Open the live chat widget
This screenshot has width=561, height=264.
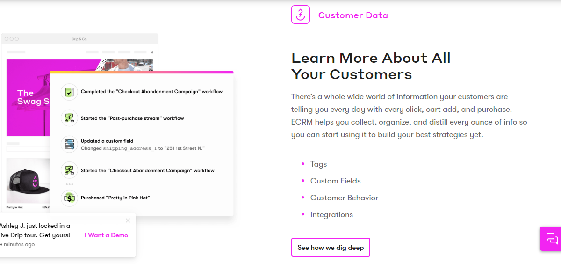click(552, 239)
